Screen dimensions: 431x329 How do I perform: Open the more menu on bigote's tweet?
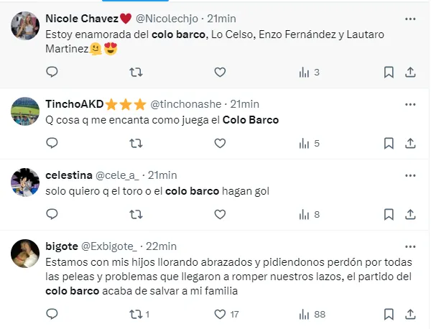[x=410, y=246]
